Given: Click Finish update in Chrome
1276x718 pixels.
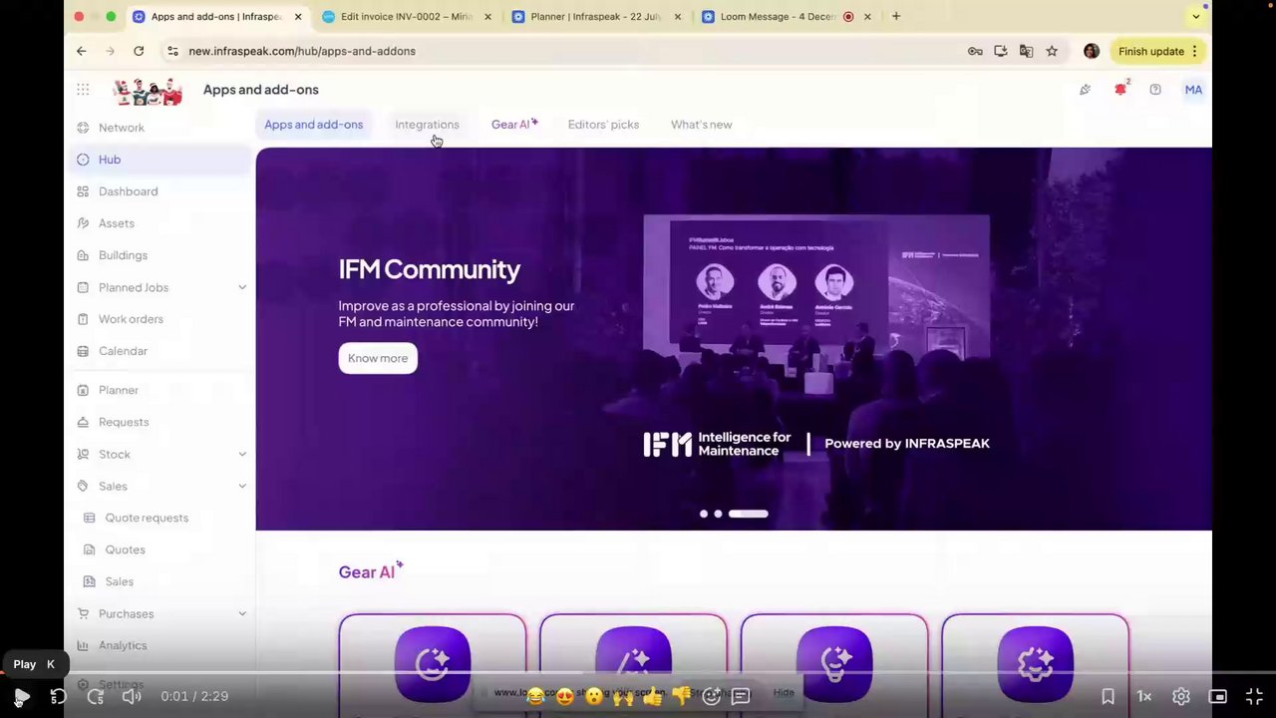Looking at the screenshot, I should pyautogui.click(x=1157, y=51).
